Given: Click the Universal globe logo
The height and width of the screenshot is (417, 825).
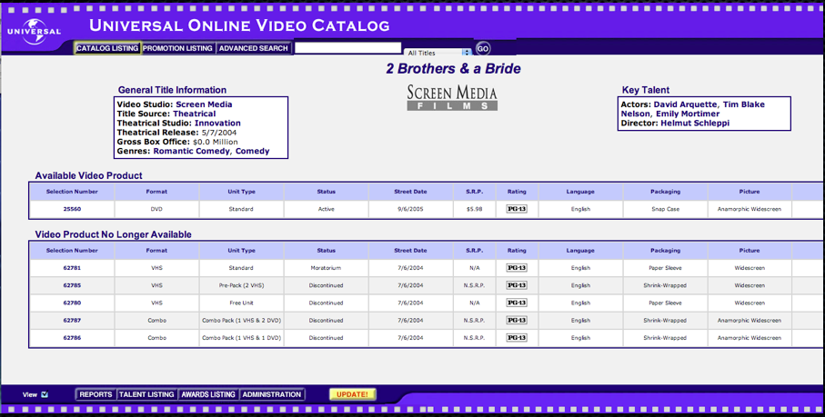Looking at the screenshot, I should pyautogui.click(x=35, y=31).
